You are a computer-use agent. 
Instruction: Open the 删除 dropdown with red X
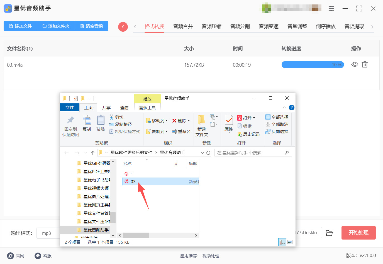(x=181, y=121)
